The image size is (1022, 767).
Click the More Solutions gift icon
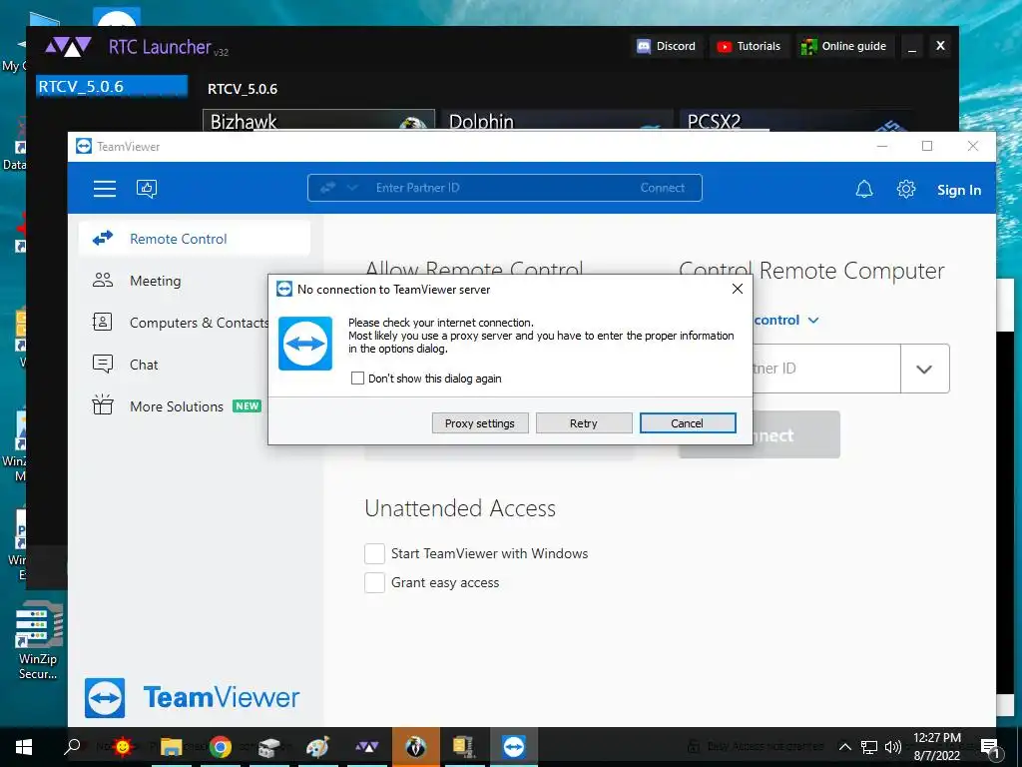pyautogui.click(x=103, y=405)
